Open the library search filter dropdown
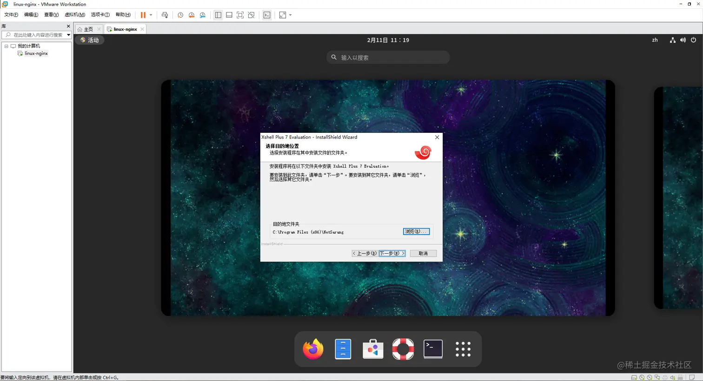Viewport: 703px width, 381px height. pos(68,35)
